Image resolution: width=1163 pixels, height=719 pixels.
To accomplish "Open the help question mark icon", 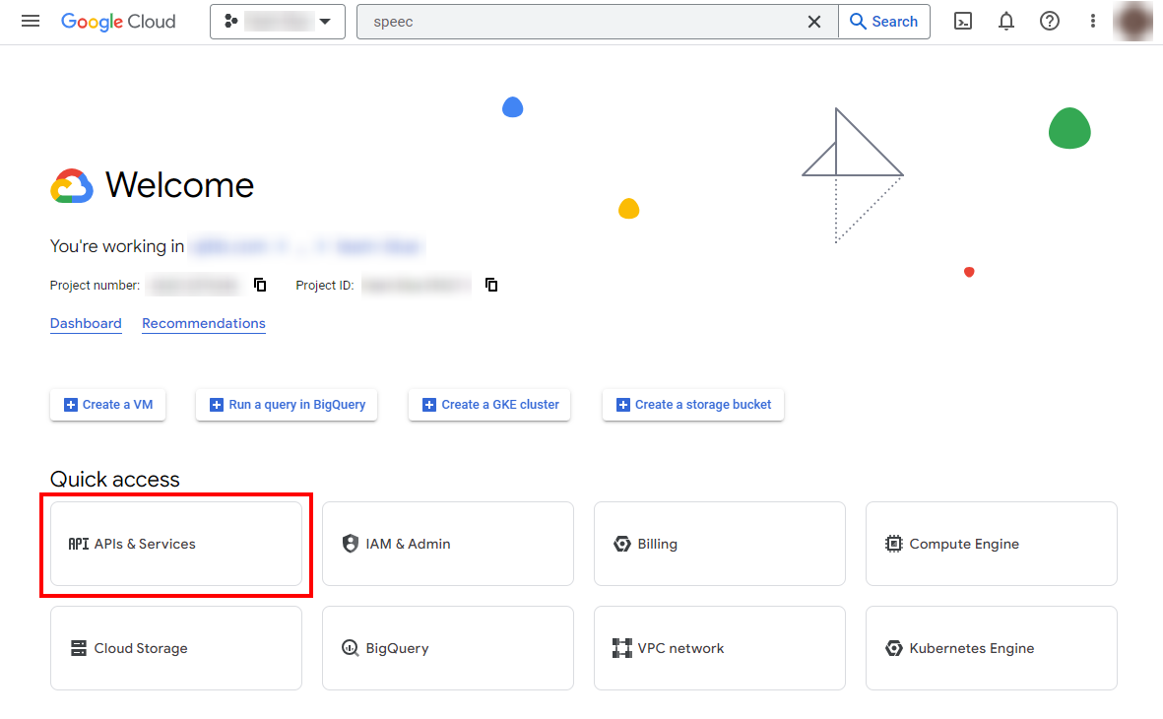I will pyautogui.click(x=1050, y=21).
